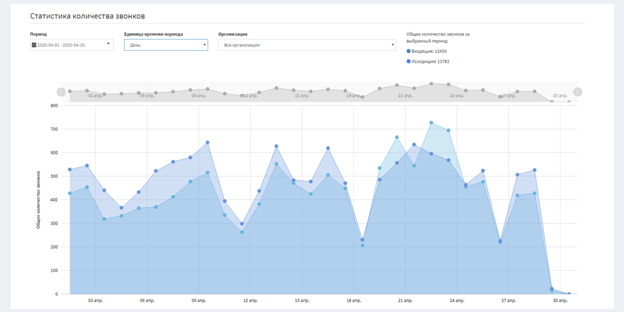Screen dimensions: 624x312
Task: Toggle the Исходящие series legend marker
Action: [409, 62]
